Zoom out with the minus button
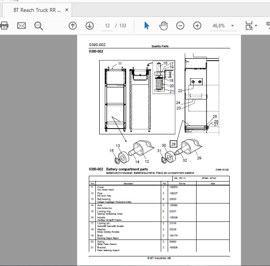 [180, 26]
